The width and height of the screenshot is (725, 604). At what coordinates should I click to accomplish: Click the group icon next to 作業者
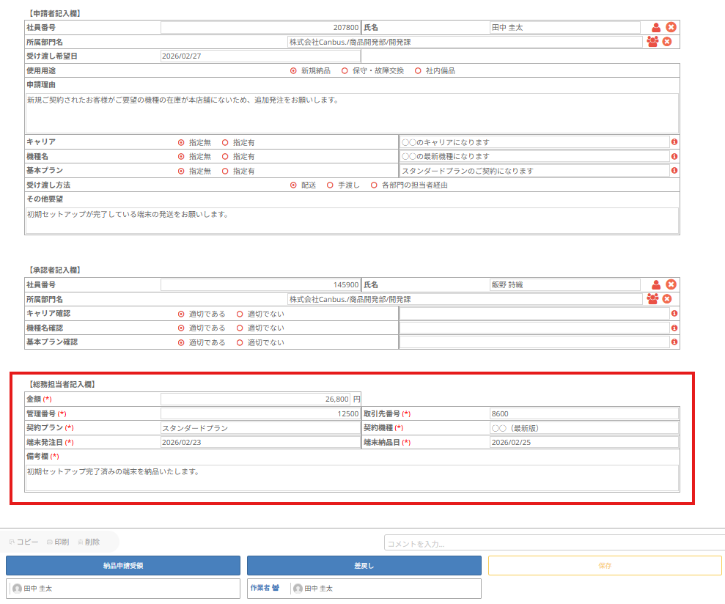(x=276, y=588)
